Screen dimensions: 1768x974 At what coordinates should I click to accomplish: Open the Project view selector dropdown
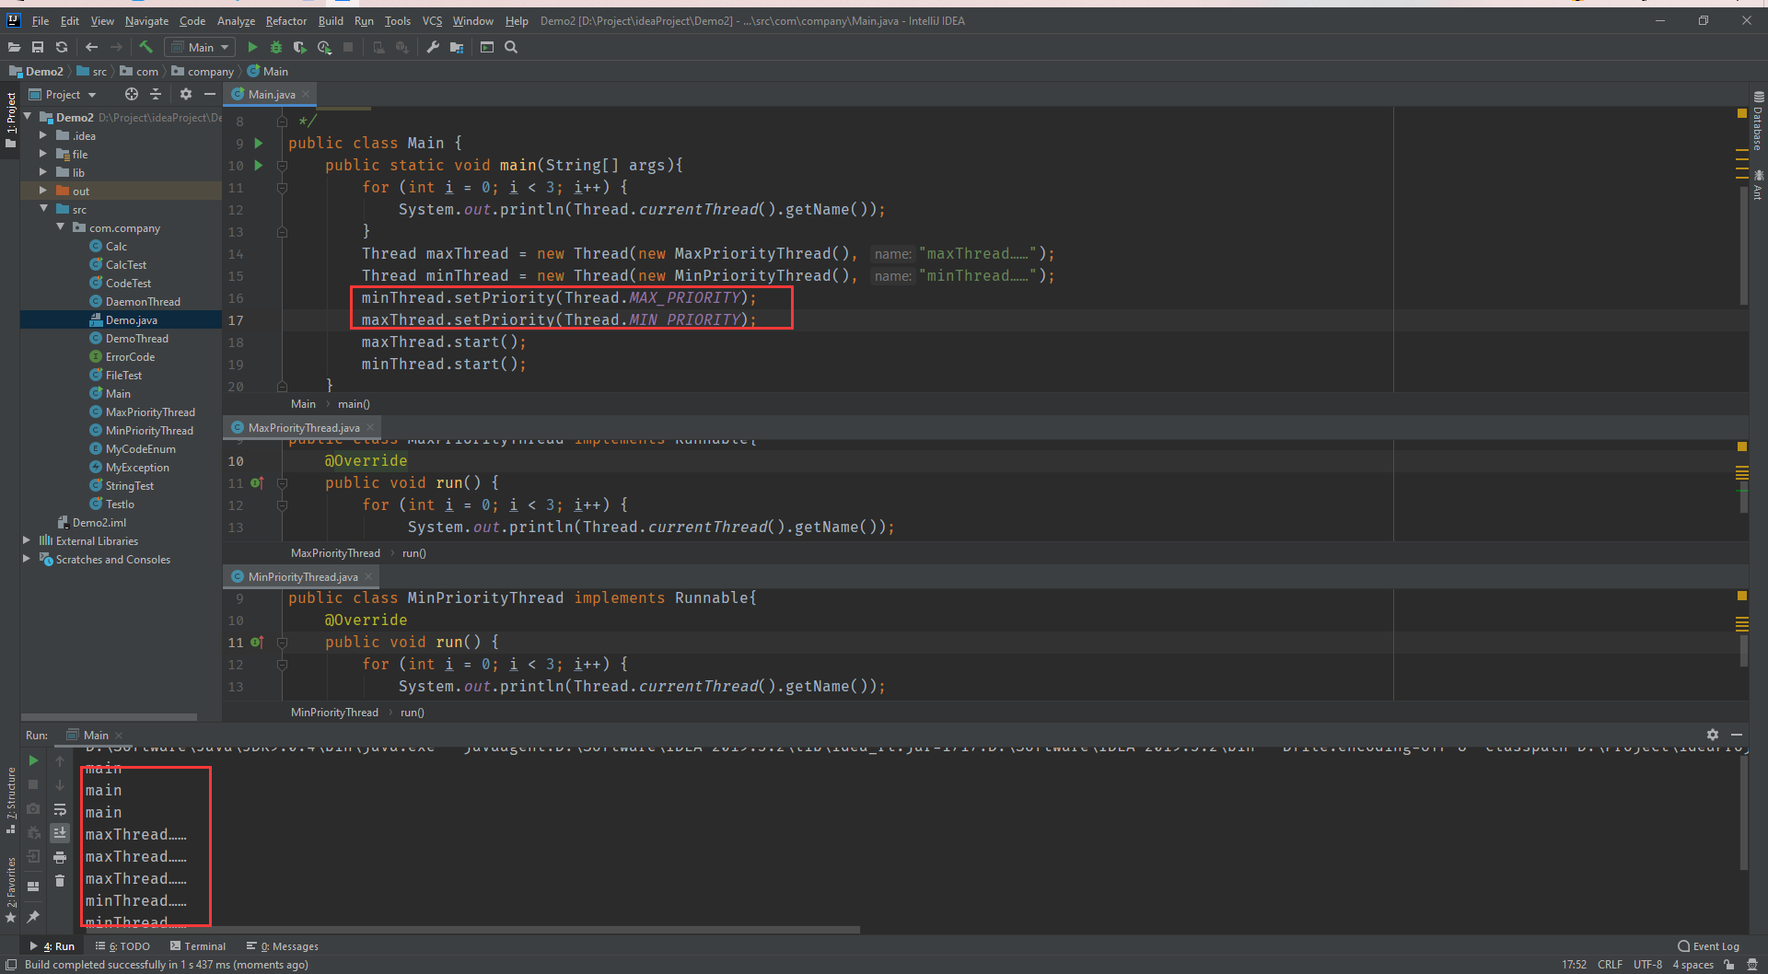click(x=63, y=94)
